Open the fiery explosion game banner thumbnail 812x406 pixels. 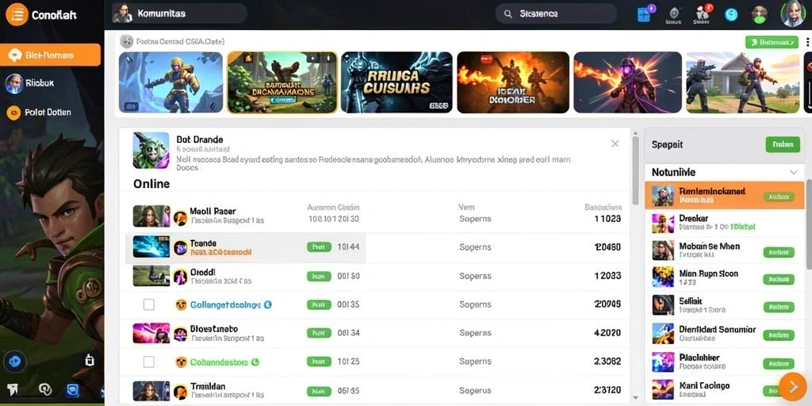tap(513, 82)
